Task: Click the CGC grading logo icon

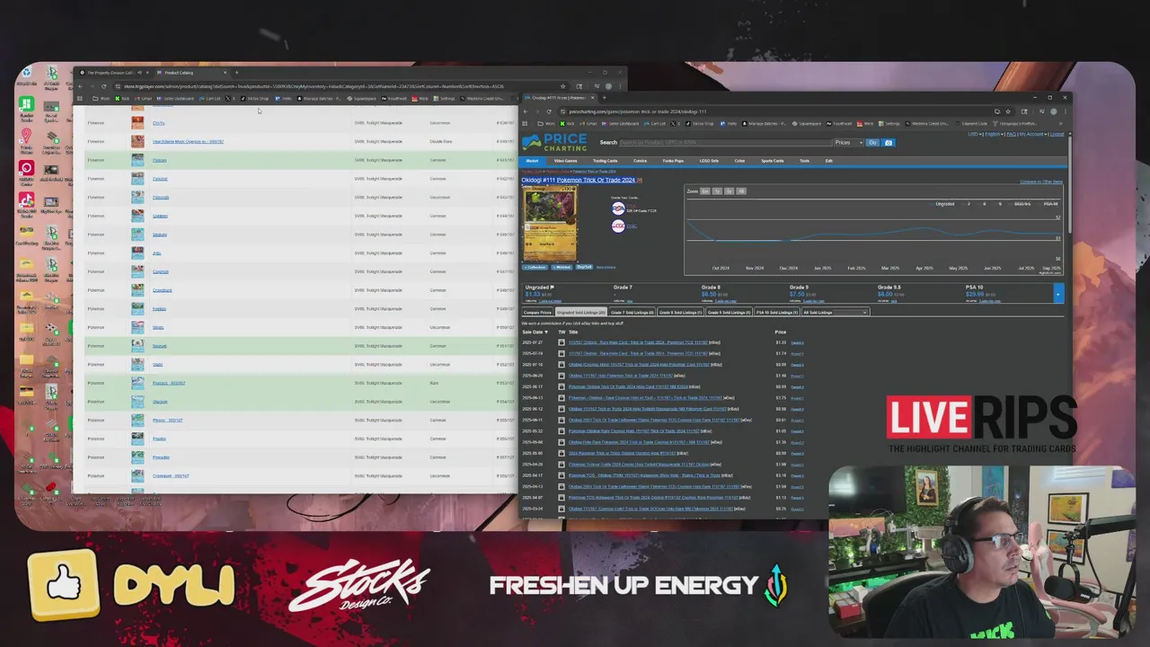Action: coord(618,226)
